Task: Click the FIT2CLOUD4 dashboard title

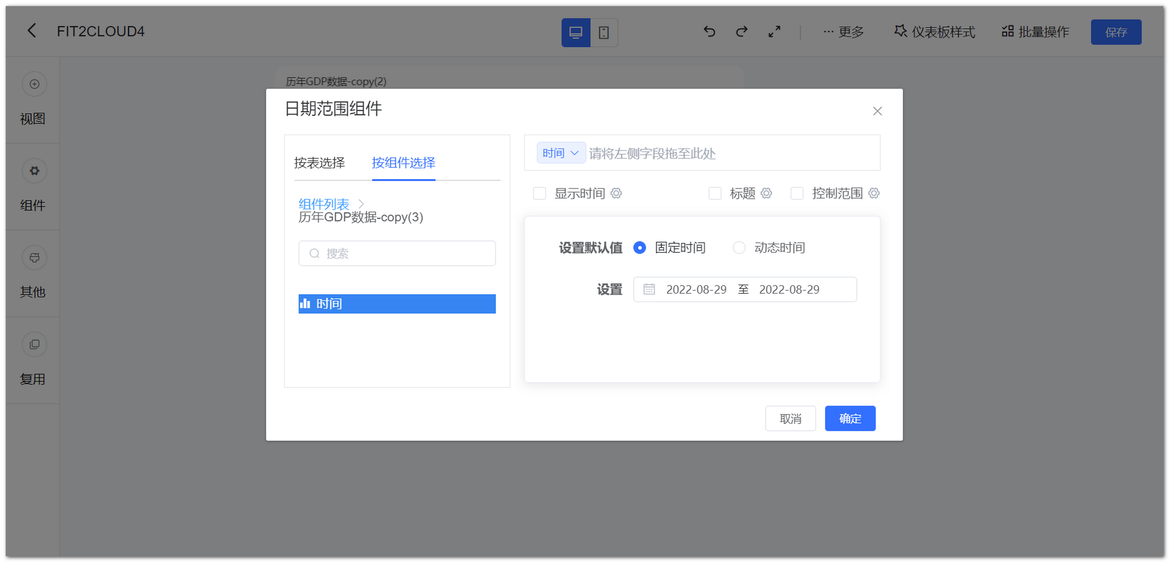Action: coord(100,31)
